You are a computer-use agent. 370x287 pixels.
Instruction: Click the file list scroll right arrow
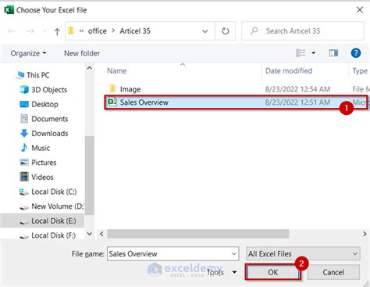(365, 234)
